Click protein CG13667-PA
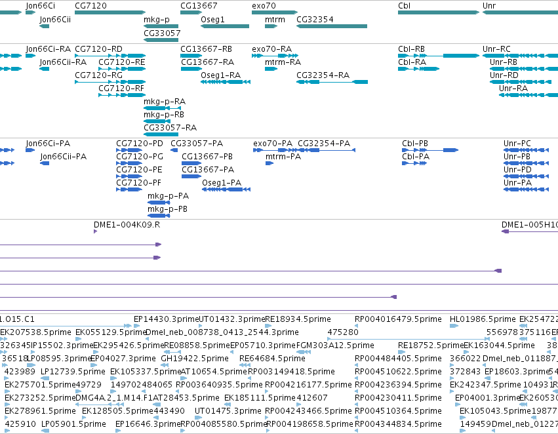This screenshot has height=434, width=558. pyautogui.click(x=191, y=176)
